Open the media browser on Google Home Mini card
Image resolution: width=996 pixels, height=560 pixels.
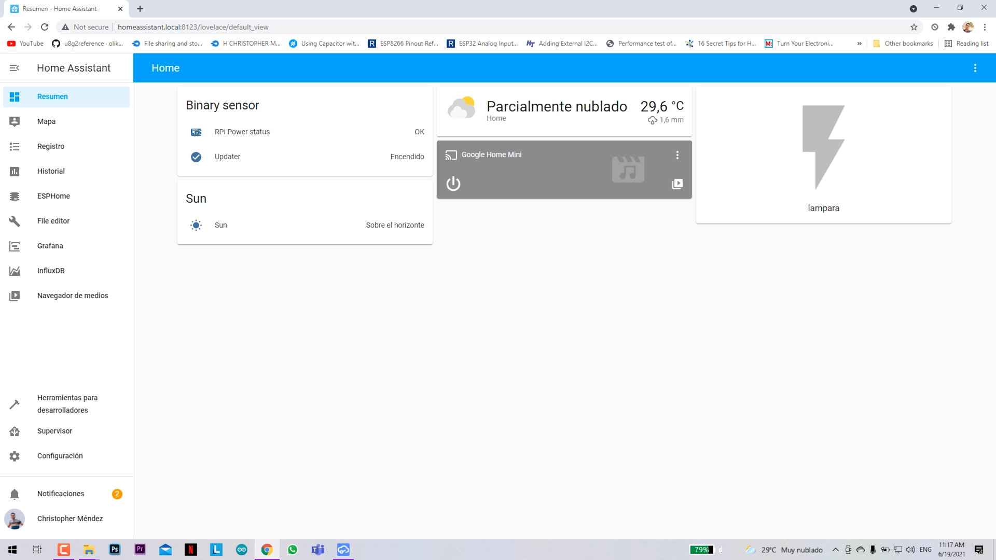(677, 184)
